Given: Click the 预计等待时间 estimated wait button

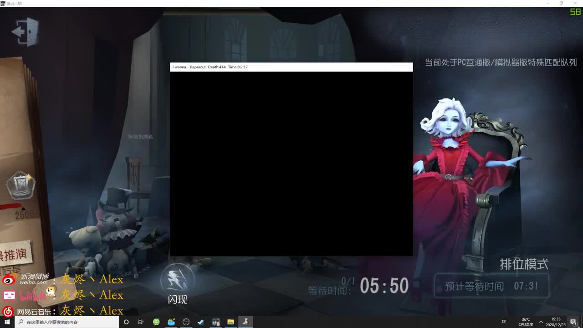Looking at the screenshot, I should pyautogui.click(x=492, y=287).
